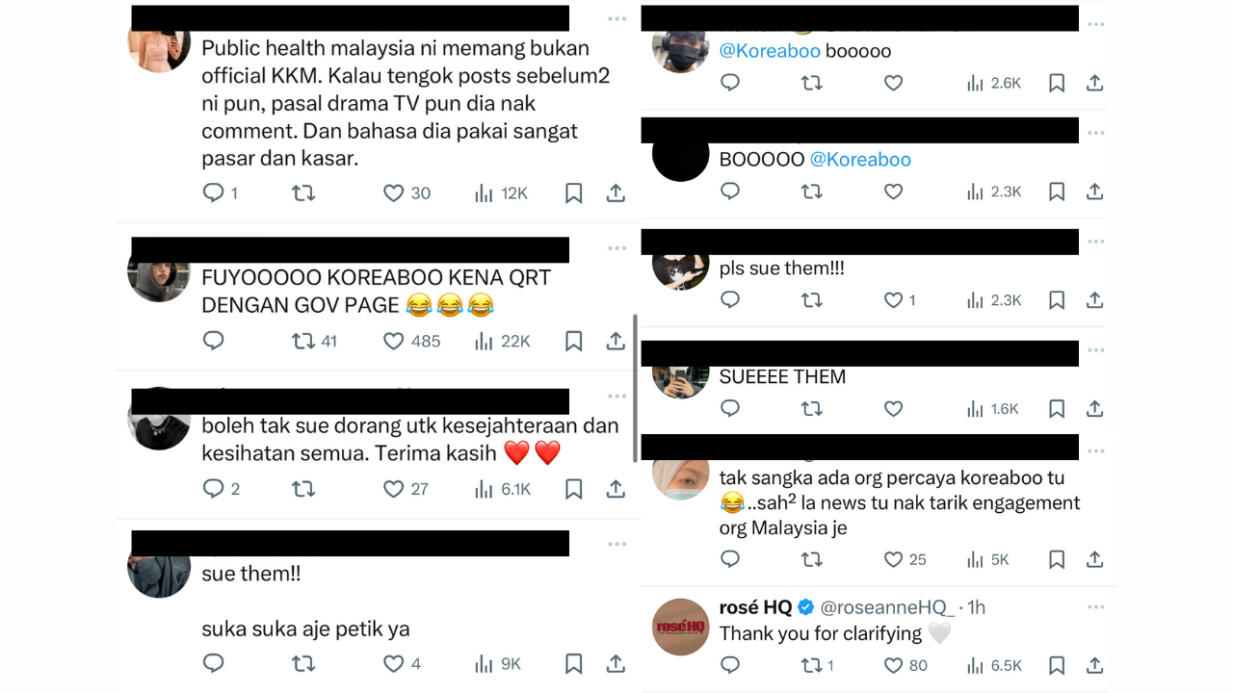
Task: Reply to the 'SUEEEE THEM' tweet
Action: point(730,409)
